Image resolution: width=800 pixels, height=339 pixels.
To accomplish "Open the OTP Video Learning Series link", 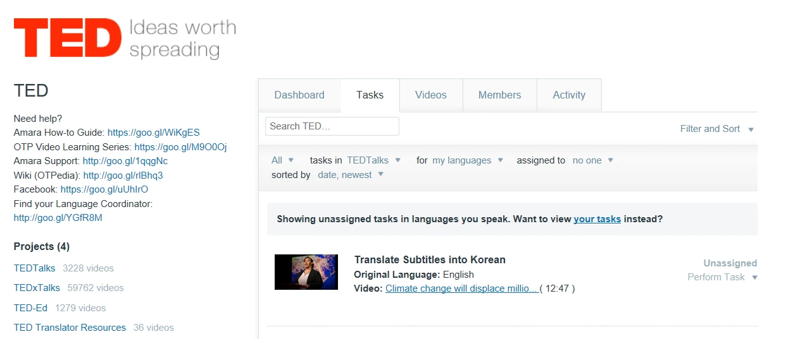I will pyautogui.click(x=180, y=147).
